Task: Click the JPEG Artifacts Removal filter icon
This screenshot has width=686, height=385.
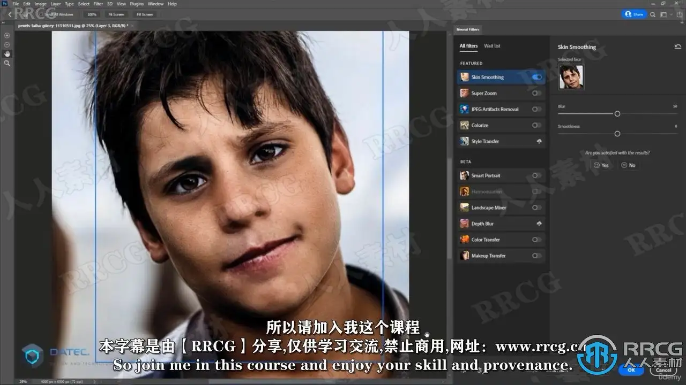Action: (x=464, y=109)
